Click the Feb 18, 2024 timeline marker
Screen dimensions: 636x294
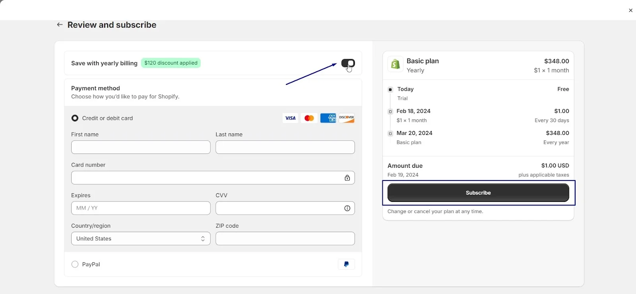click(x=390, y=111)
